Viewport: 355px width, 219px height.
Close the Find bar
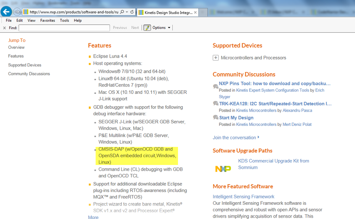(4, 28)
